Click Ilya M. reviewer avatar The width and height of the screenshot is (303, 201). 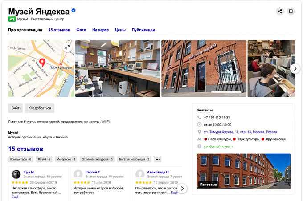[16, 174]
